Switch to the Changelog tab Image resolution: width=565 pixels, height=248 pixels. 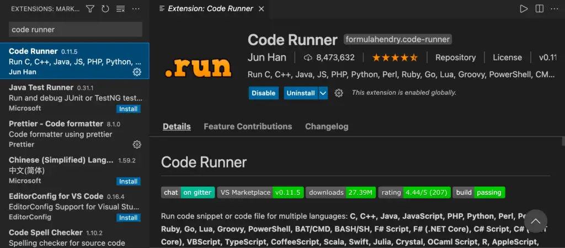point(327,127)
